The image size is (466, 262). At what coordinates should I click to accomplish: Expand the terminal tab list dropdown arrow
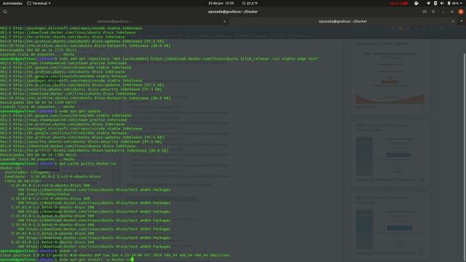pyautogui.click(x=462, y=21)
